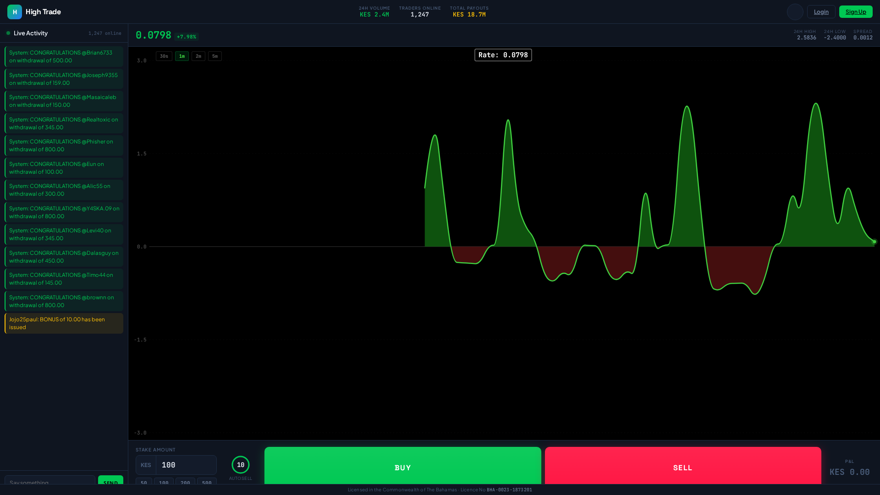Viewport: 880px width, 495px height.
Task: Click the licence number BHA-0023-1873201
Action: coord(509,490)
